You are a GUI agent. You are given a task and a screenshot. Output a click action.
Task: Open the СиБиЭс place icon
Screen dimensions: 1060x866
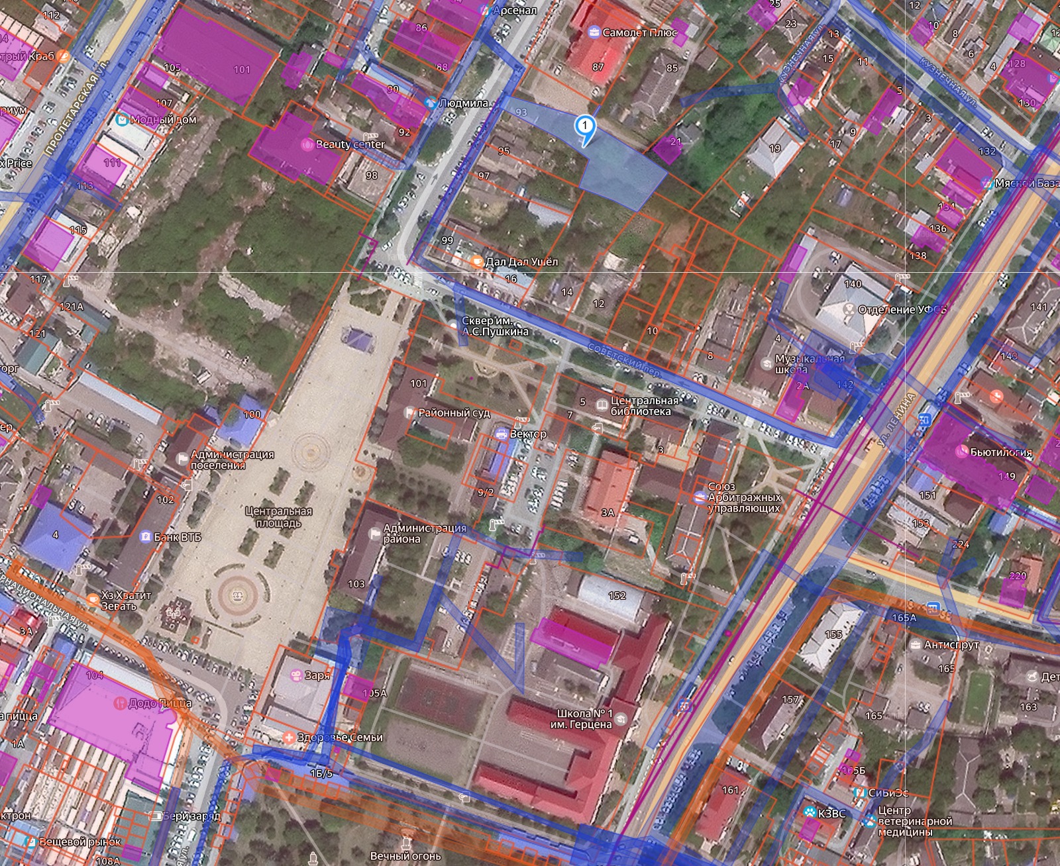pyautogui.click(x=859, y=793)
